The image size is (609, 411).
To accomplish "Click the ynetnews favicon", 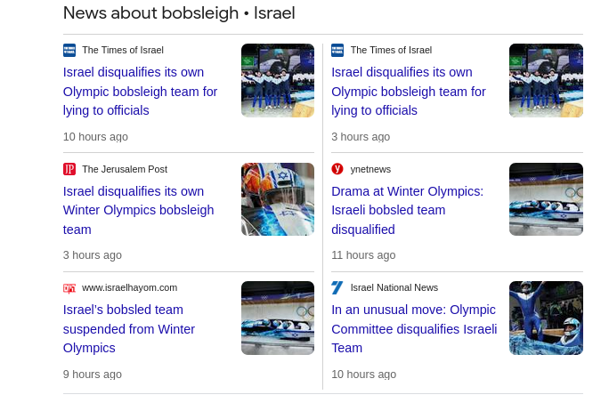I will pyautogui.click(x=337, y=169).
